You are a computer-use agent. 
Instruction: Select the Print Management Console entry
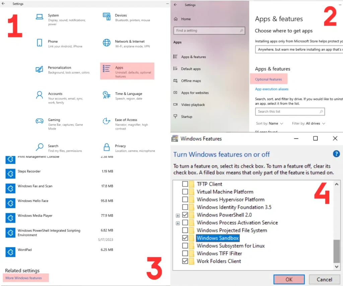click(38, 157)
